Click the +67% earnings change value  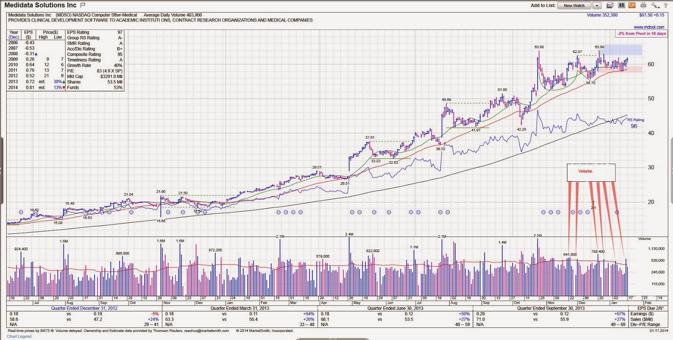[620, 313]
